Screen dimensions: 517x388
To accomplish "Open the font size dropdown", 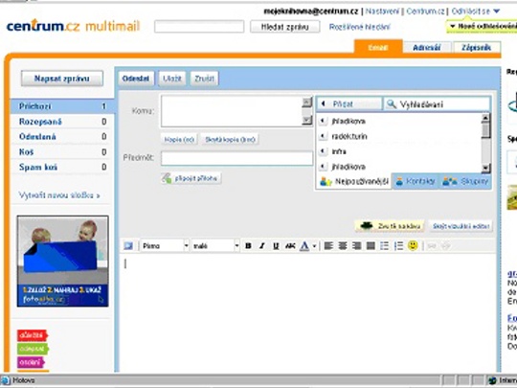I will pyautogui.click(x=215, y=246).
